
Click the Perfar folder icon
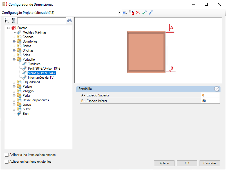click(x=19, y=96)
